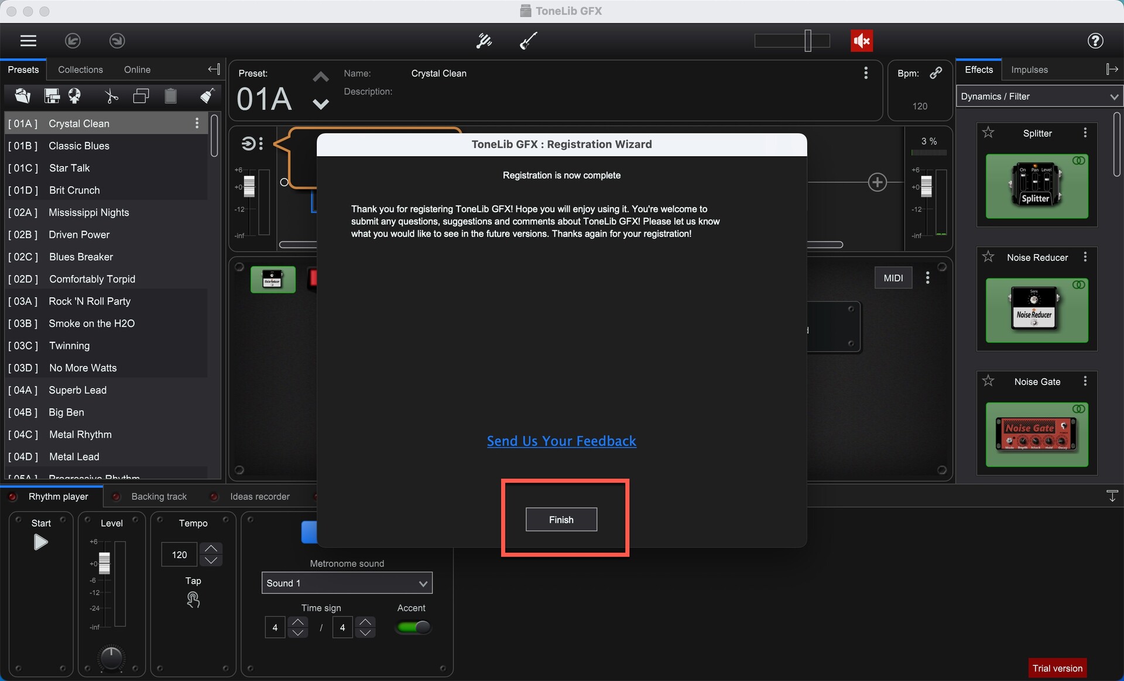Screen dimensions: 1124x681
Task: Select next preset down chevron
Action: (320, 104)
